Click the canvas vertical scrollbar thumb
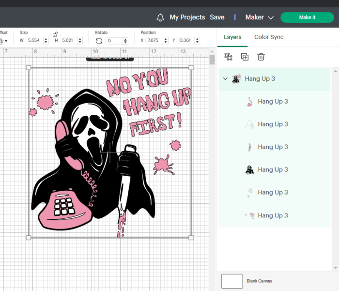Viewport: 339px width, 291px height. coord(212,60)
